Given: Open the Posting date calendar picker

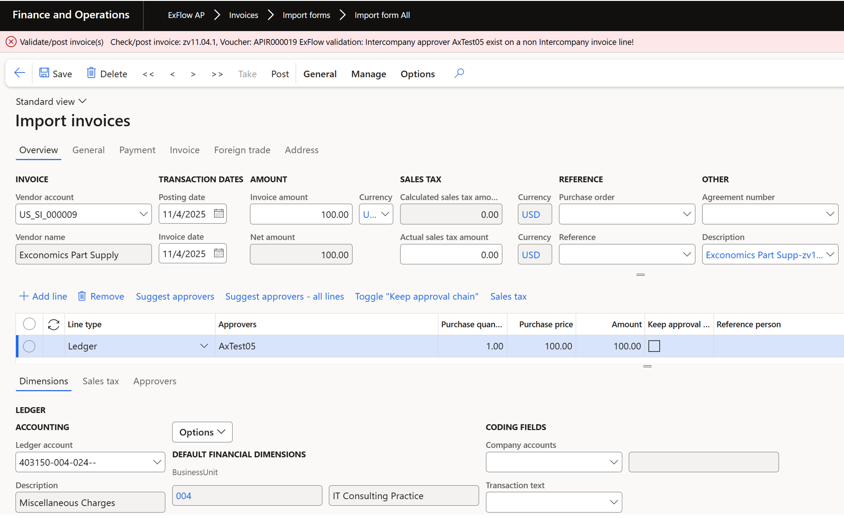Looking at the screenshot, I should (x=218, y=214).
